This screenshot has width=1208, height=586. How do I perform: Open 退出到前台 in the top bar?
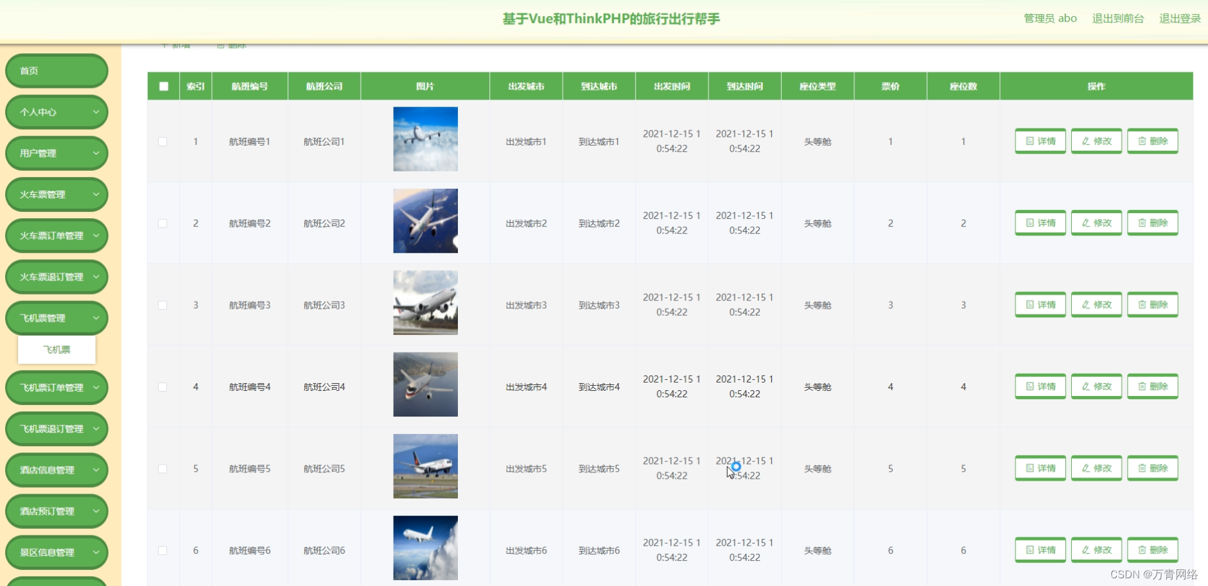click(x=1117, y=19)
